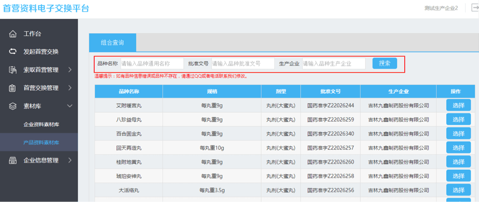This screenshot has height=202, width=479.
Task: Click 选择 for 琥珀安神丸
Action: pos(458,176)
